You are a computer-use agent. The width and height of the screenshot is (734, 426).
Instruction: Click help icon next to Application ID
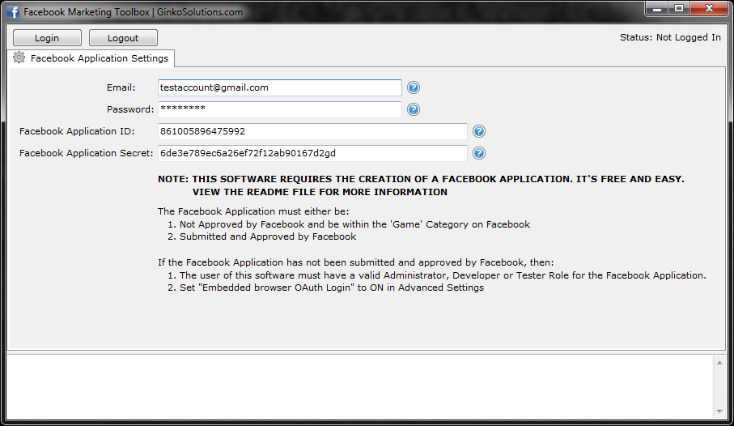tap(479, 131)
